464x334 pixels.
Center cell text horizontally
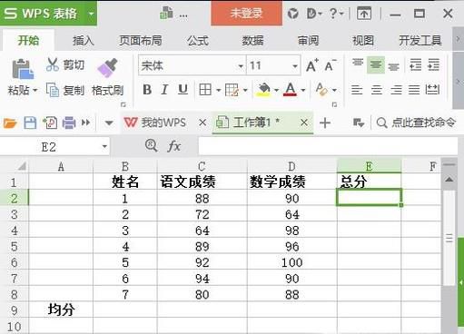point(377,90)
